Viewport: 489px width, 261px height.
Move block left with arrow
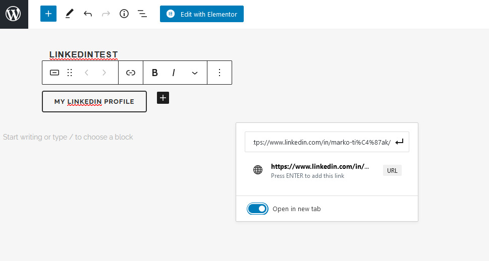coord(87,73)
